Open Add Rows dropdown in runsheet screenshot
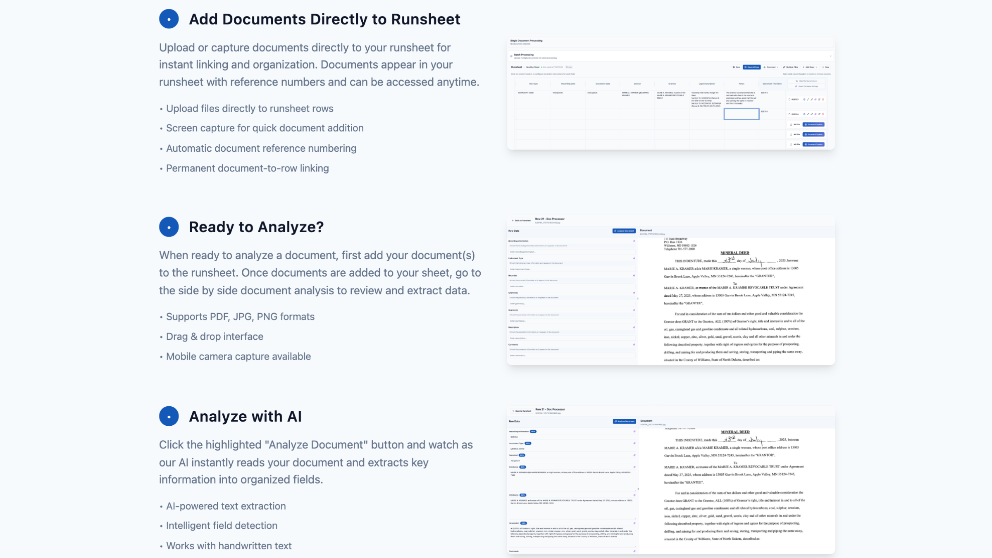992x558 pixels. 810,67
